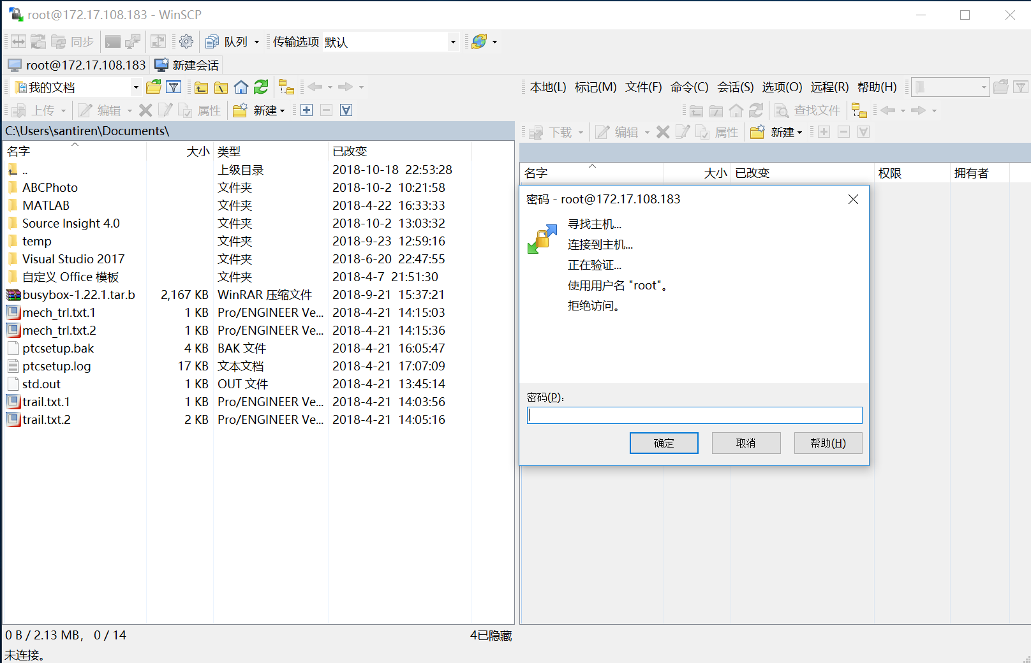Open the 远程(R) menu
This screenshot has width=1031, height=663.
pos(829,87)
